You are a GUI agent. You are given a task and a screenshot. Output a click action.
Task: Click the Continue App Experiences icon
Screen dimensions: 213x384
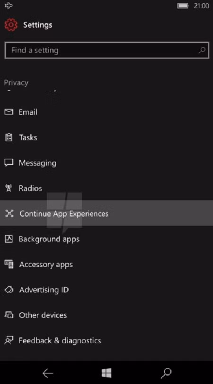click(x=9, y=213)
